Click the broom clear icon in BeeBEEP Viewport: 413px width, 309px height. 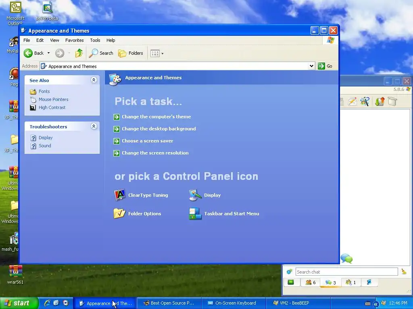404,272
